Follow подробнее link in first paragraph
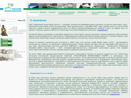 [102, 30]
